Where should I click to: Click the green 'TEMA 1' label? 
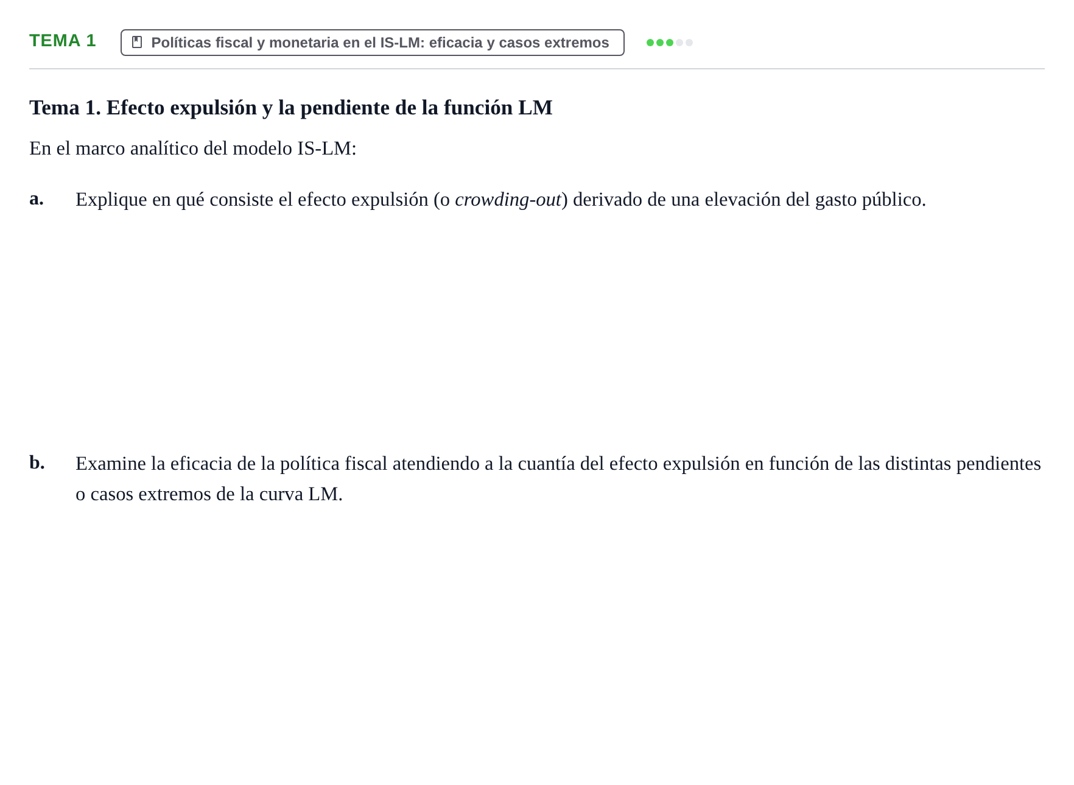63,41
